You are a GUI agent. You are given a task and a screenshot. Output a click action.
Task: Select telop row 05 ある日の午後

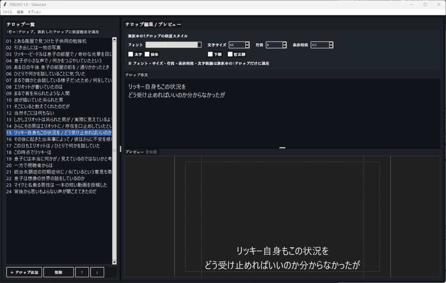tap(59, 67)
